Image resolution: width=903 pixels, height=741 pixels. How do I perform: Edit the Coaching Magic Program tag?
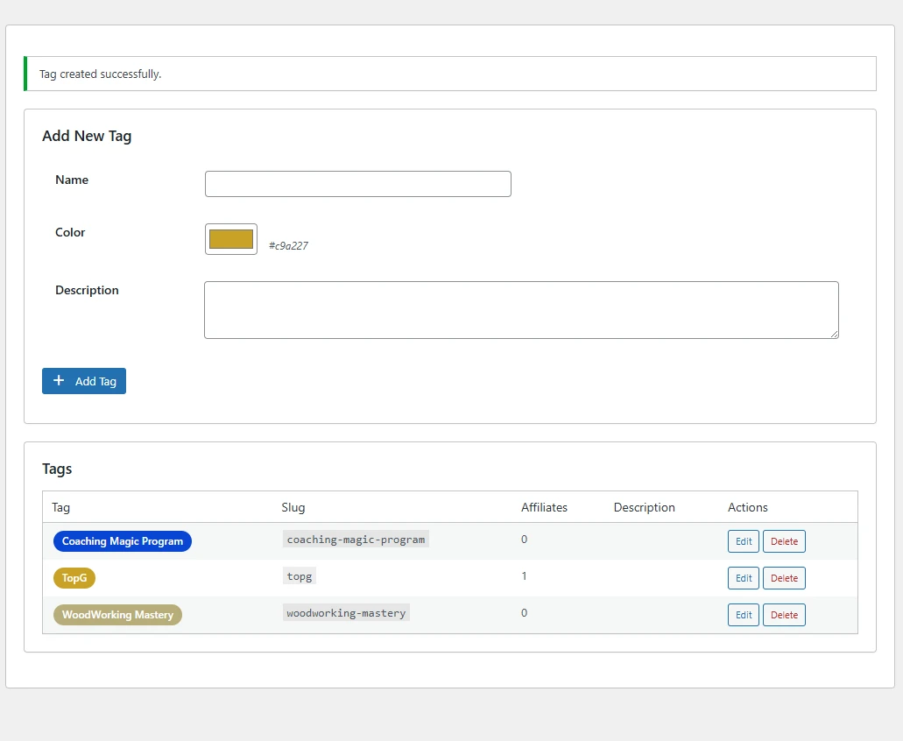(743, 541)
